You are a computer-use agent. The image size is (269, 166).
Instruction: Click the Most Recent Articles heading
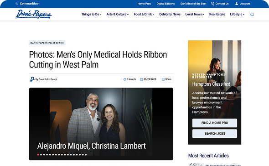pyautogui.click(x=208, y=156)
